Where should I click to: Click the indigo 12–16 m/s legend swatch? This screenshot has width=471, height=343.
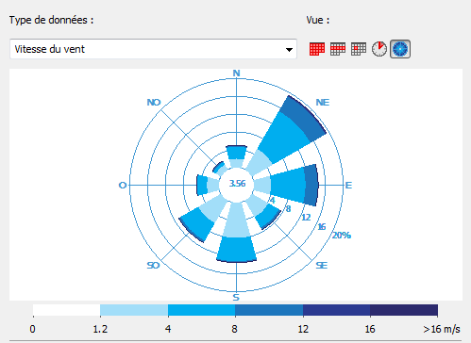click(336, 310)
